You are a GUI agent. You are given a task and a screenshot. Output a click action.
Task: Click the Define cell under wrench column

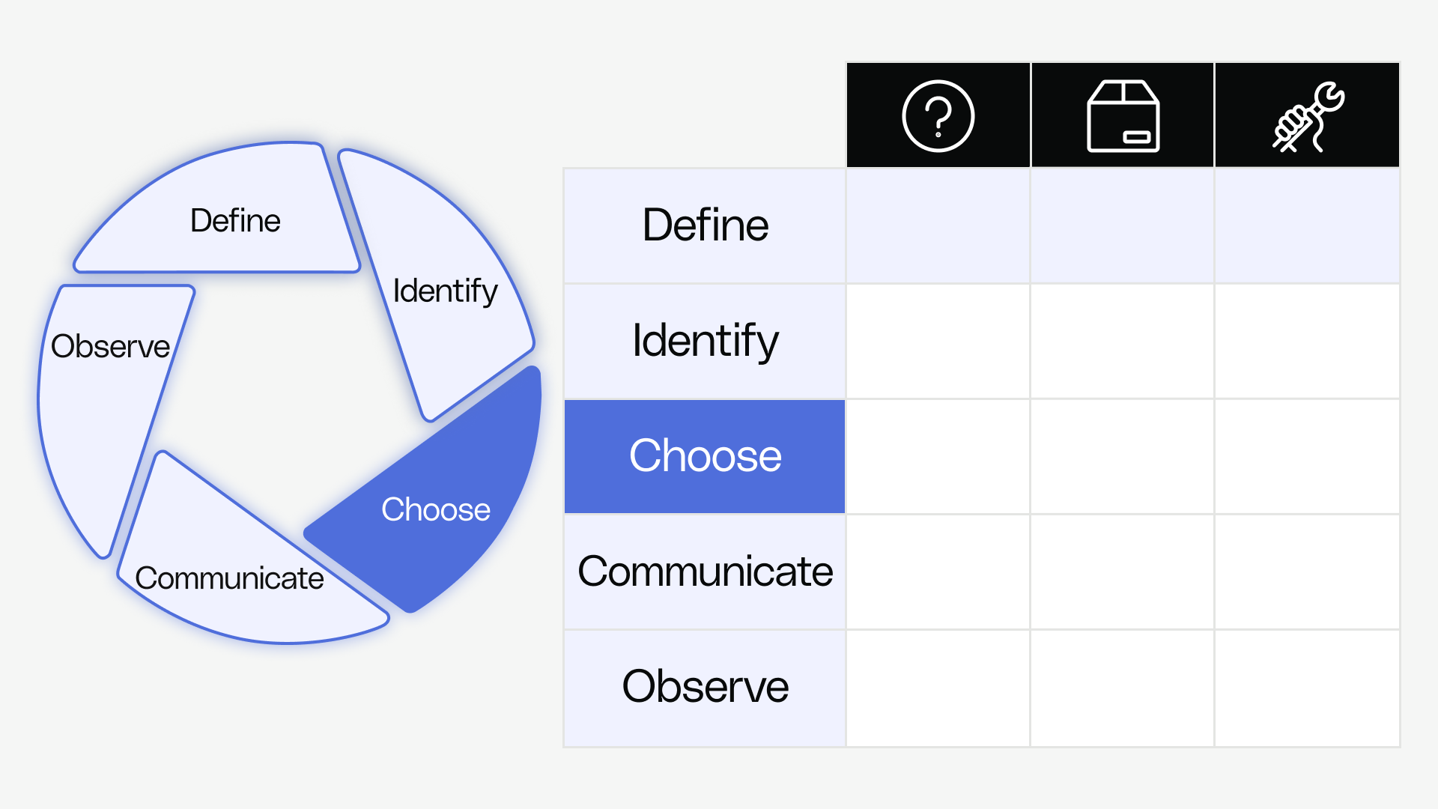pos(1307,225)
